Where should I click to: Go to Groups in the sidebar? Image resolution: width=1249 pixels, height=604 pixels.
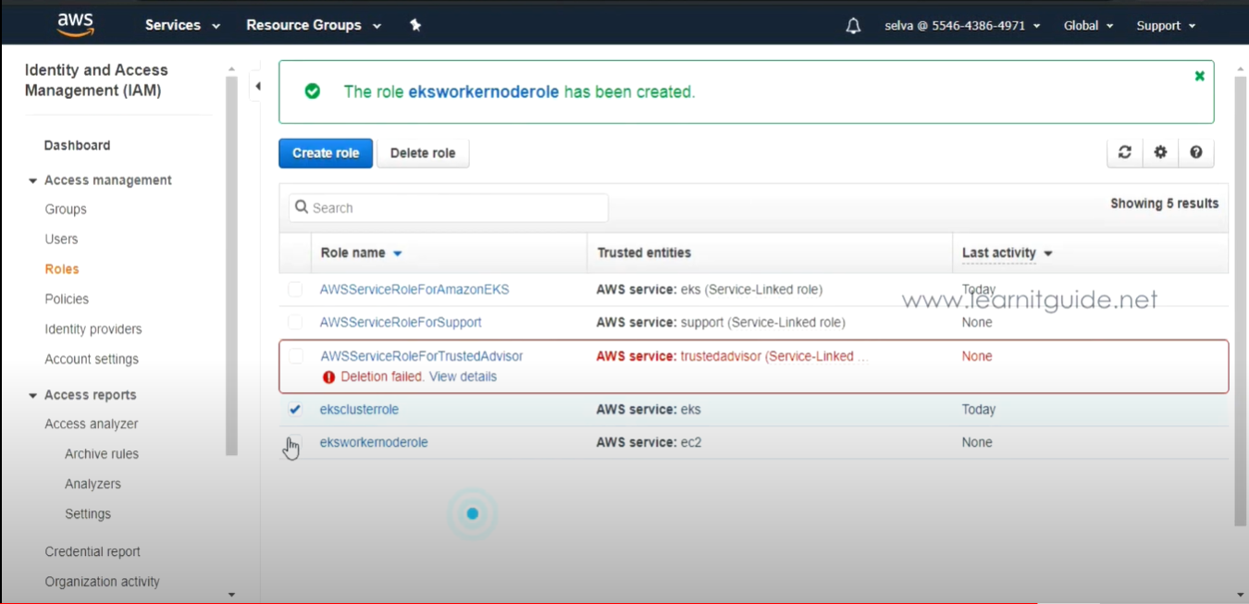pos(66,209)
